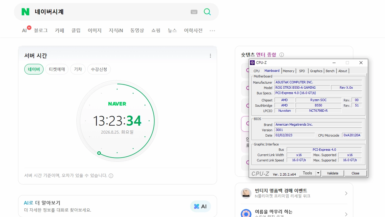
Task: Close the CPU-Z window with the X
Action: (361, 63)
